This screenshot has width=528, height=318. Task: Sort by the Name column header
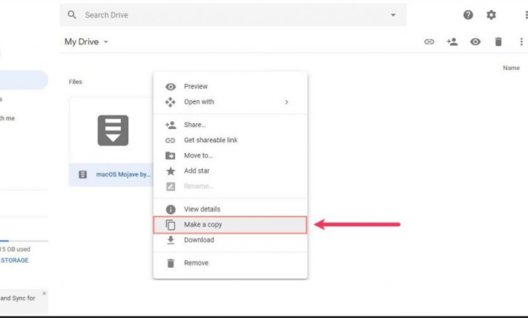(x=511, y=68)
